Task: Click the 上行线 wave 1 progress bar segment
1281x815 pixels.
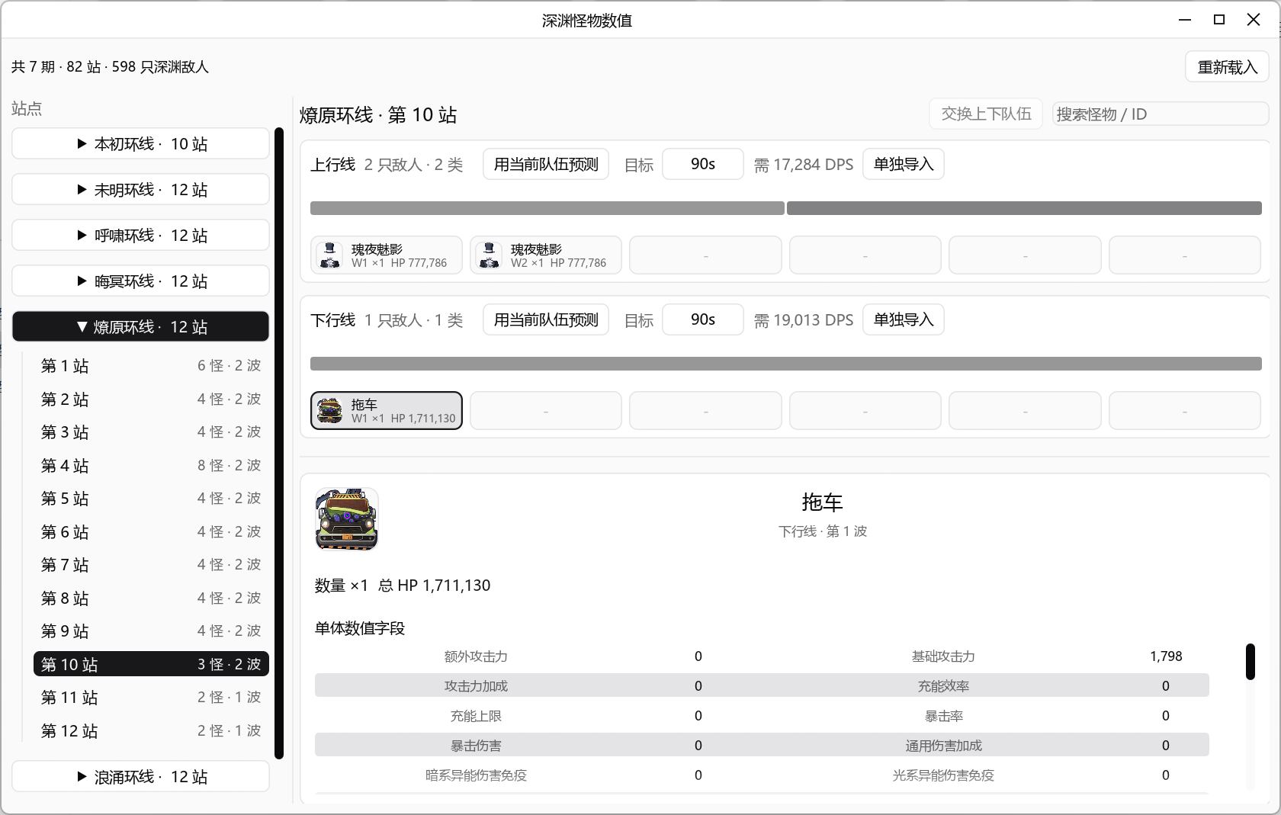Action: point(547,208)
